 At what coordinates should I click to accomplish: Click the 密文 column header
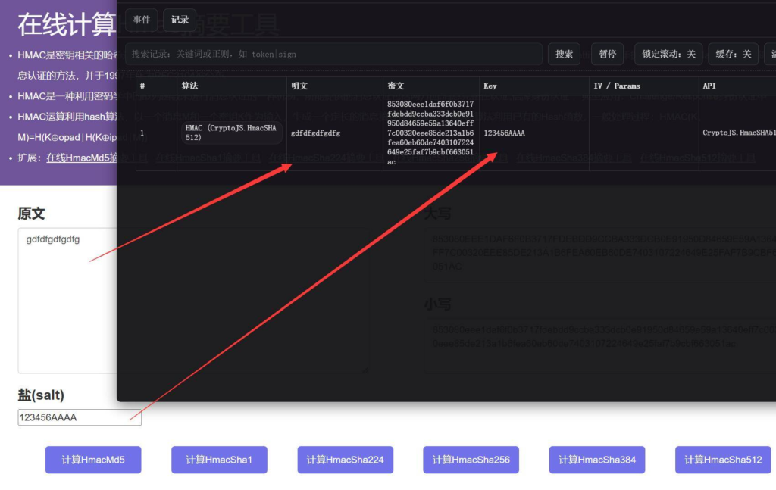[396, 86]
